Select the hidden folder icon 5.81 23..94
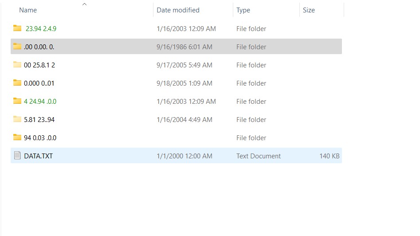 pyautogui.click(x=17, y=119)
